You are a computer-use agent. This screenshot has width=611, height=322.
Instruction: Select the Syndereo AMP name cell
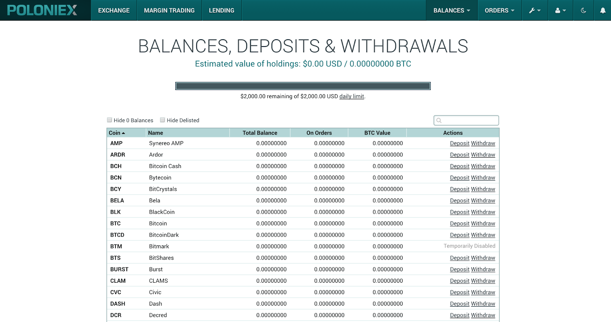166,143
